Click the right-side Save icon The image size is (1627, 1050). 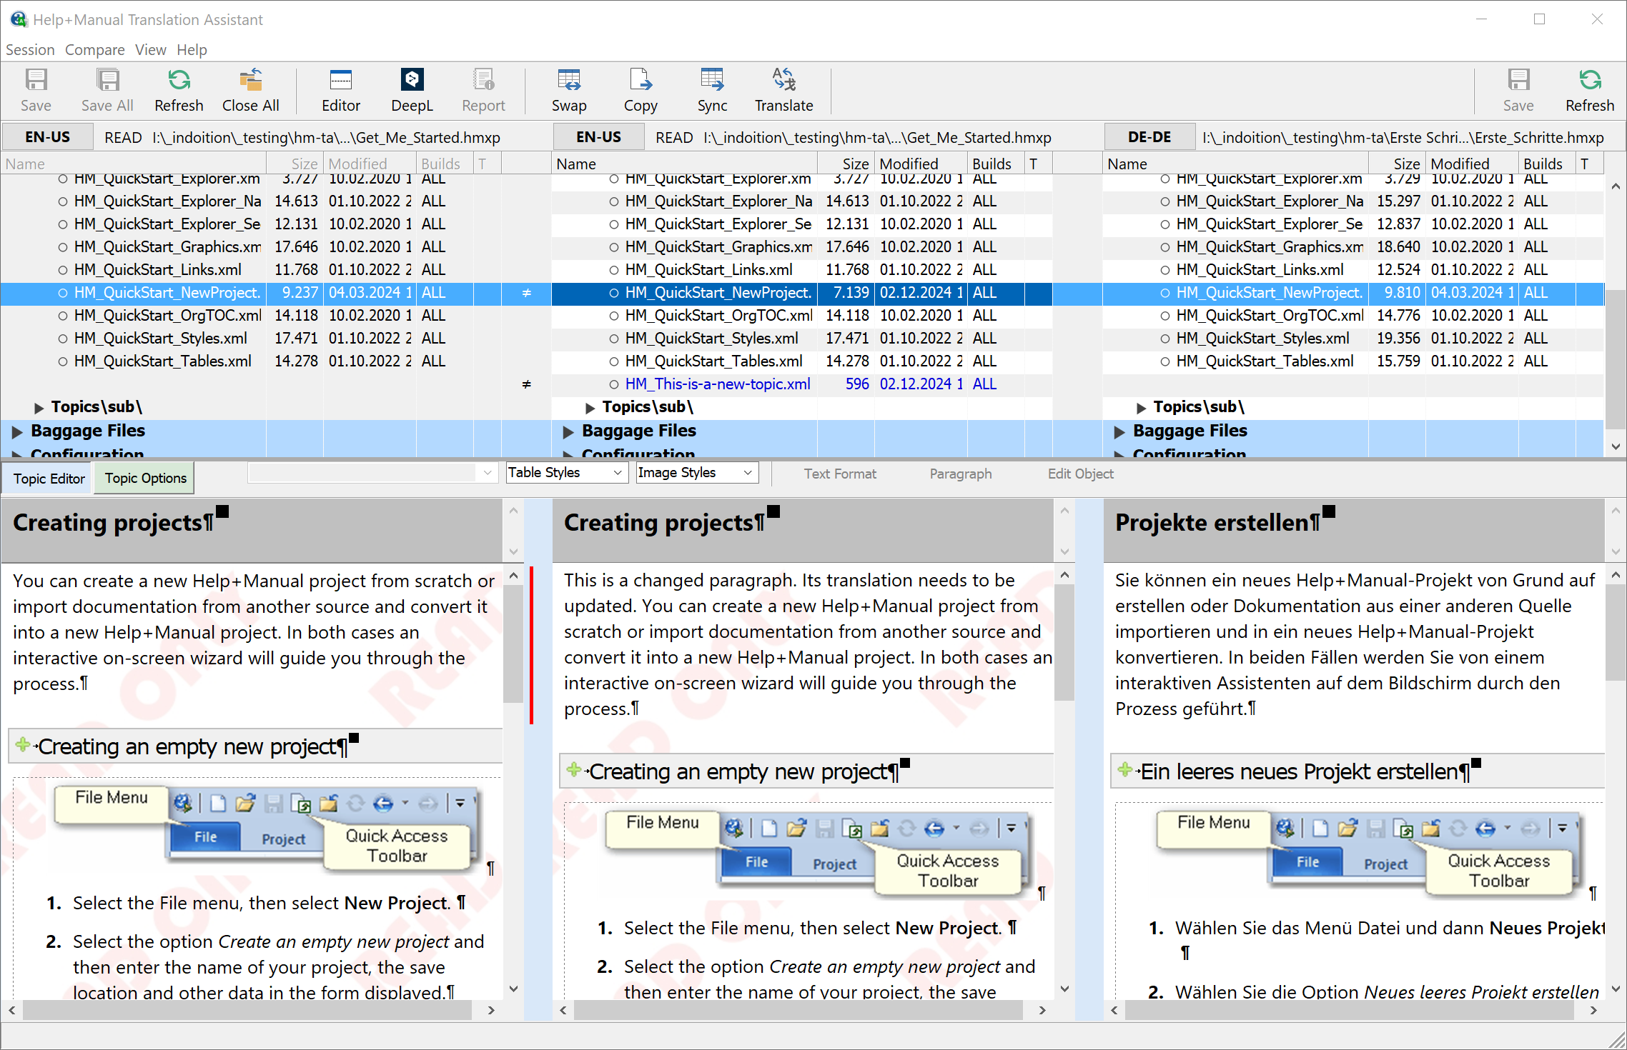click(x=1518, y=91)
